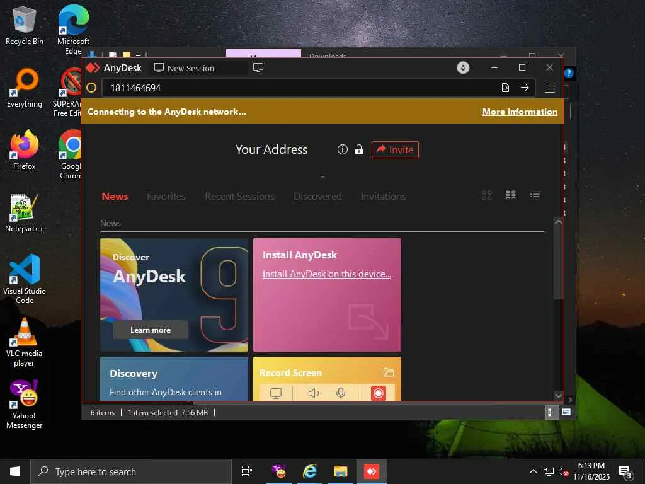Viewport: 645px width, 484px height.
Task: Connect using the arrow button in the address bar
Action: [525, 88]
